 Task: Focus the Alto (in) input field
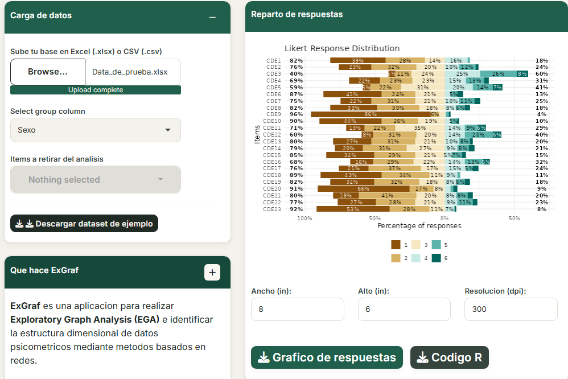(404, 309)
